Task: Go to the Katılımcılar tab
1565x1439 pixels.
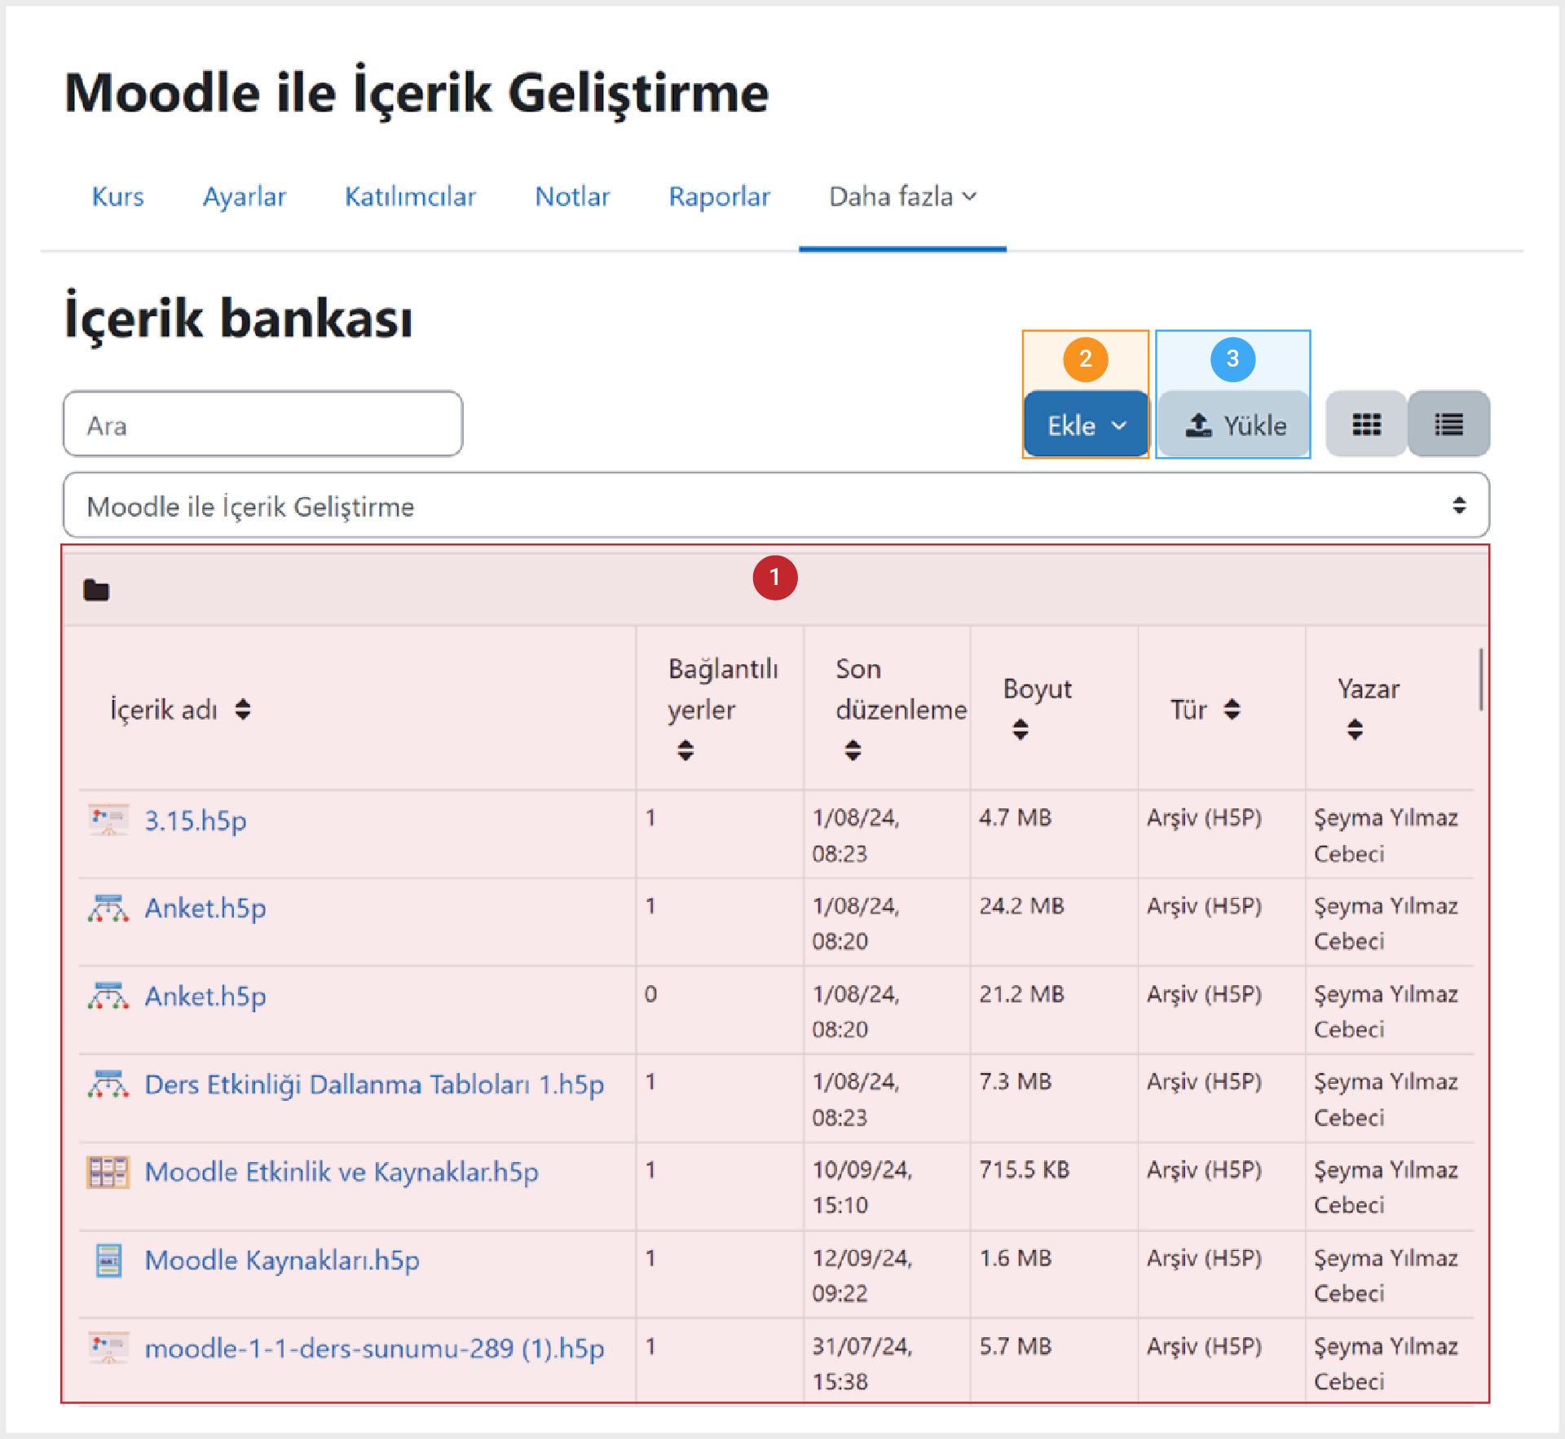Action: pos(410,196)
